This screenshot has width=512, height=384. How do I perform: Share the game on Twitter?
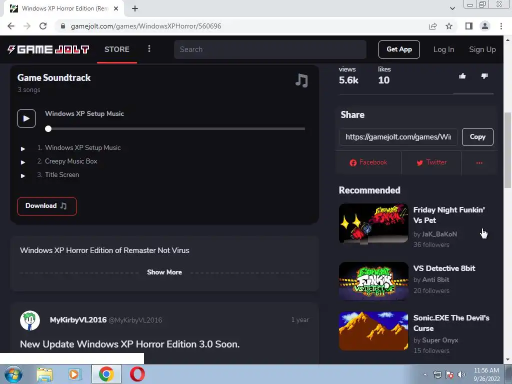pyautogui.click(x=431, y=162)
